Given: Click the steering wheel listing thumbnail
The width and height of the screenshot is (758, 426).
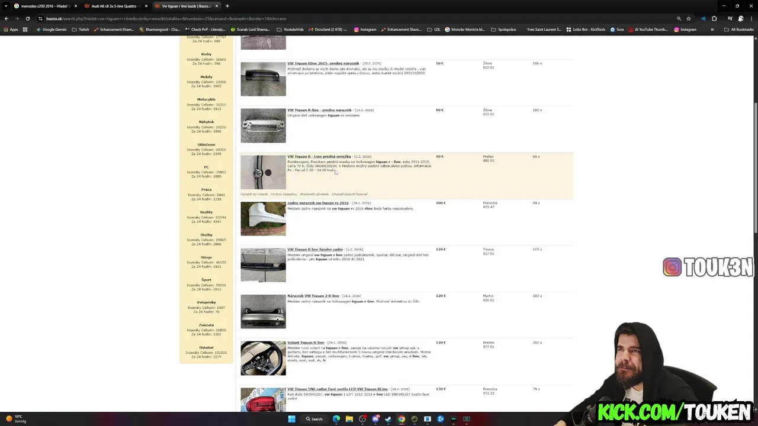Looking at the screenshot, I should click(263, 358).
